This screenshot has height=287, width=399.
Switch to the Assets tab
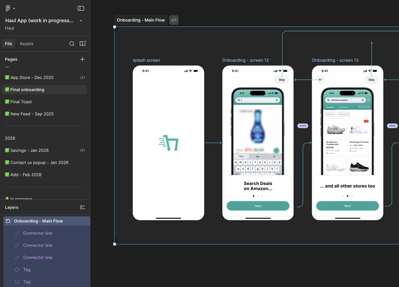pyautogui.click(x=27, y=44)
